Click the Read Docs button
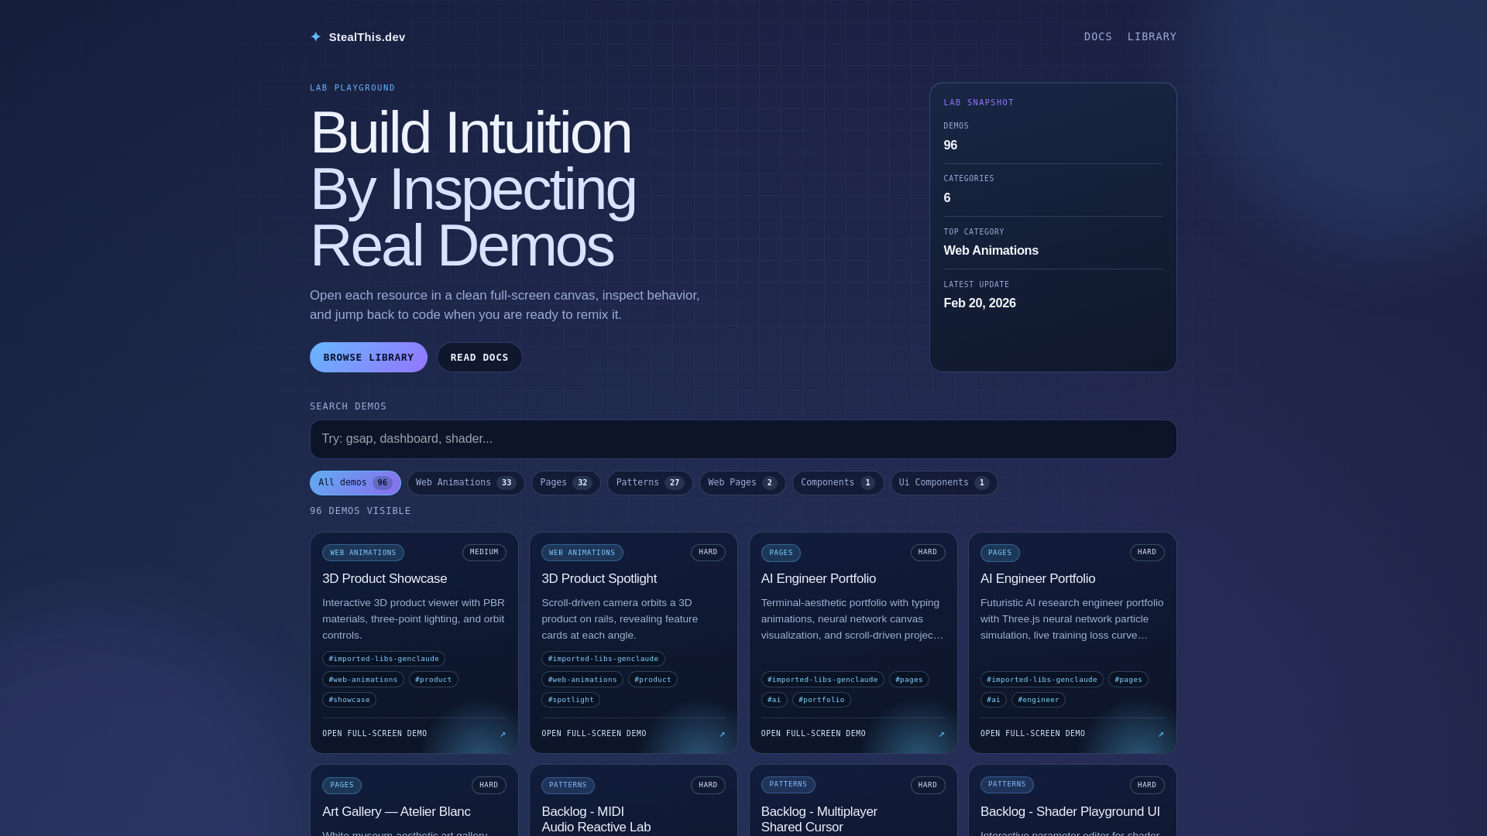The width and height of the screenshot is (1487, 836). [x=479, y=358]
